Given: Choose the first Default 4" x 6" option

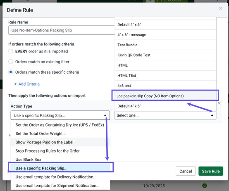Looking at the screenshot, I should pyautogui.click(x=165, y=24).
